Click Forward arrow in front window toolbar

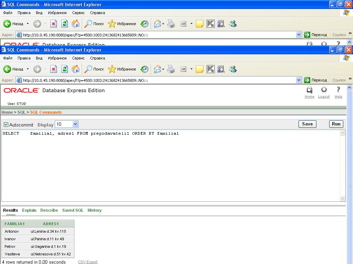click(x=37, y=69)
